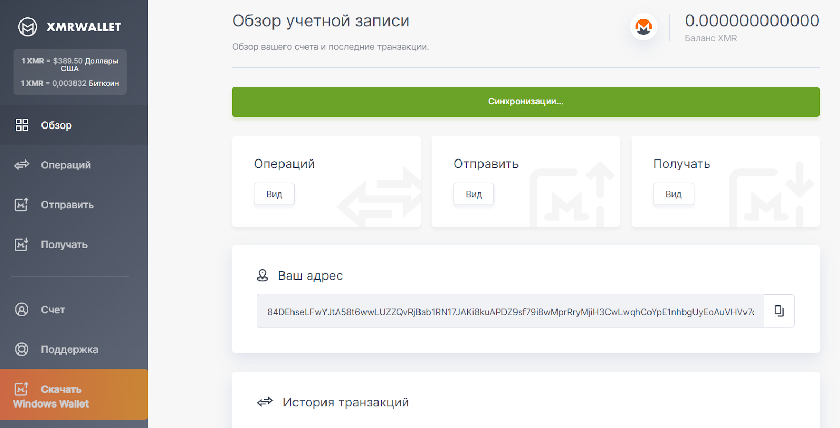Click Скачать Windows Wallet button

point(73,394)
